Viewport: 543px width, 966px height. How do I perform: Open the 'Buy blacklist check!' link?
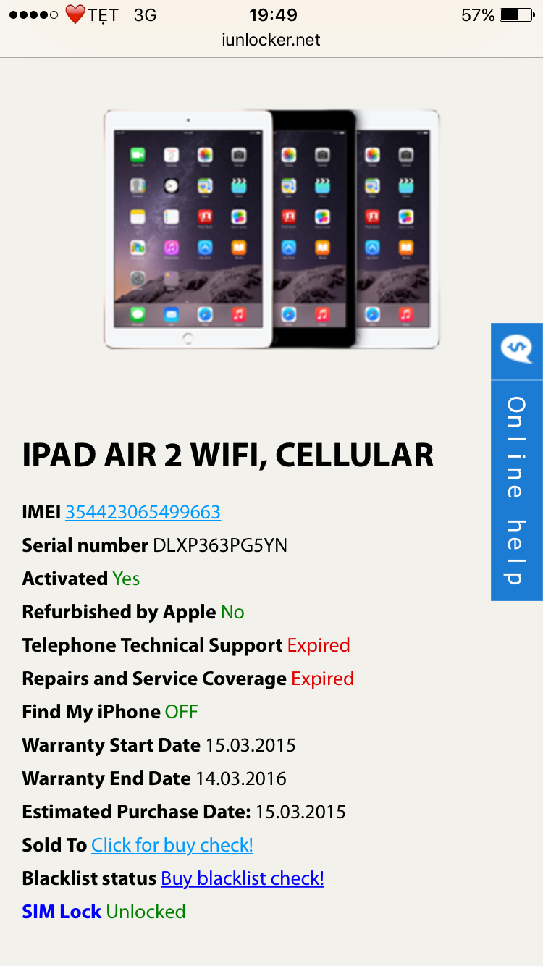pyautogui.click(x=243, y=878)
